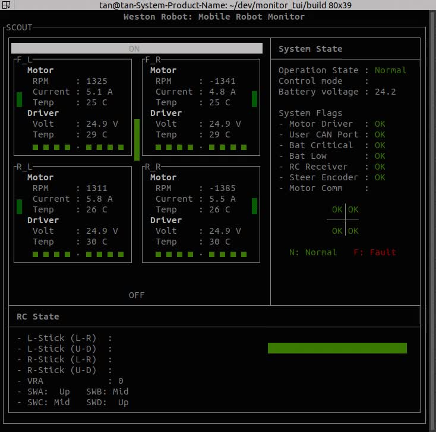436x432 pixels.
Task: Click the R_L green level bar
Action: coord(19,206)
